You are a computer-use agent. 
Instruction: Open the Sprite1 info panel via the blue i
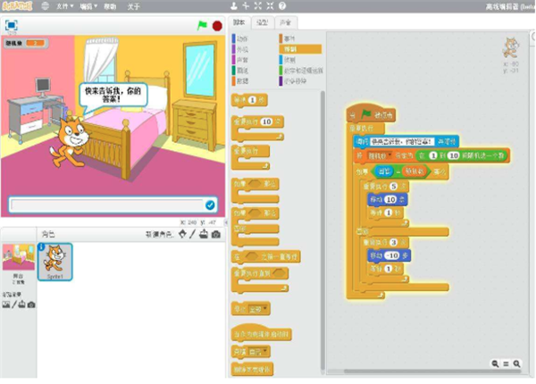[x=41, y=246]
